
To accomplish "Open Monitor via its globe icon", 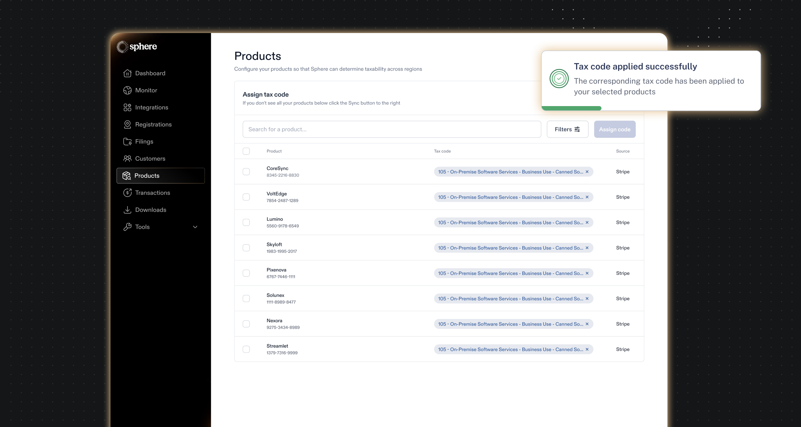I will [127, 90].
